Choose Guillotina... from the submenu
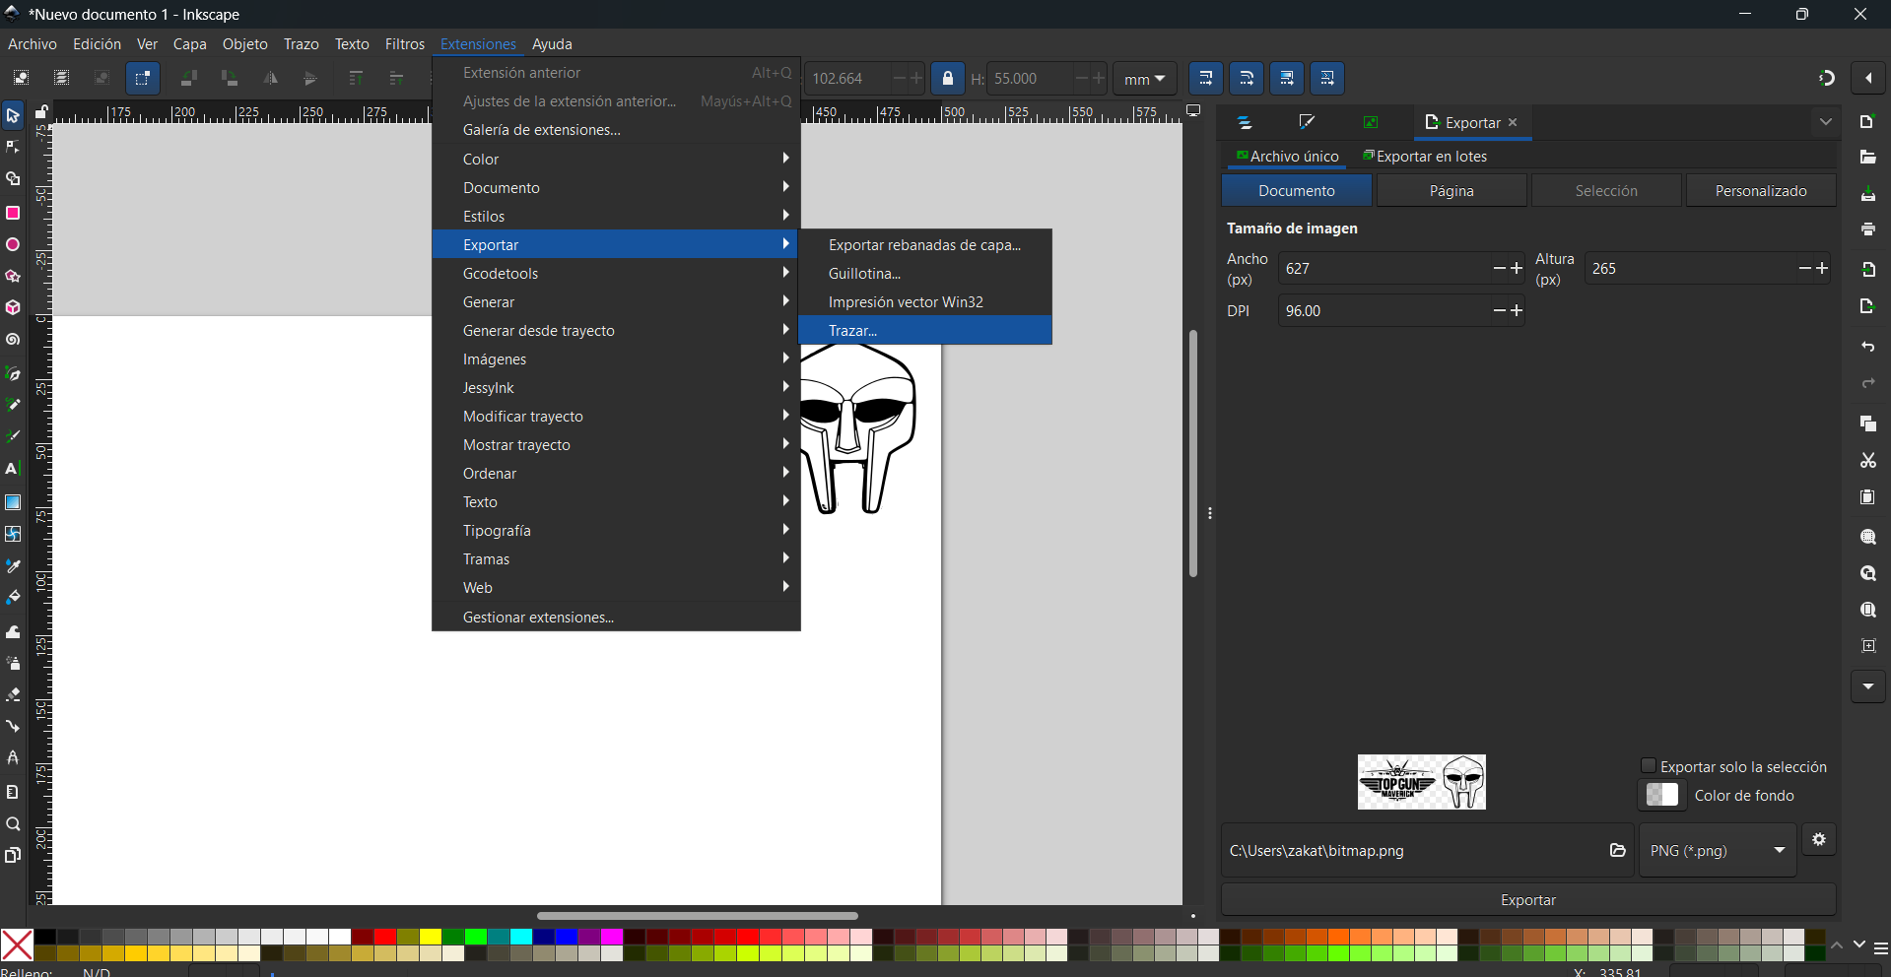Image resolution: width=1891 pixels, height=977 pixels. (x=925, y=274)
